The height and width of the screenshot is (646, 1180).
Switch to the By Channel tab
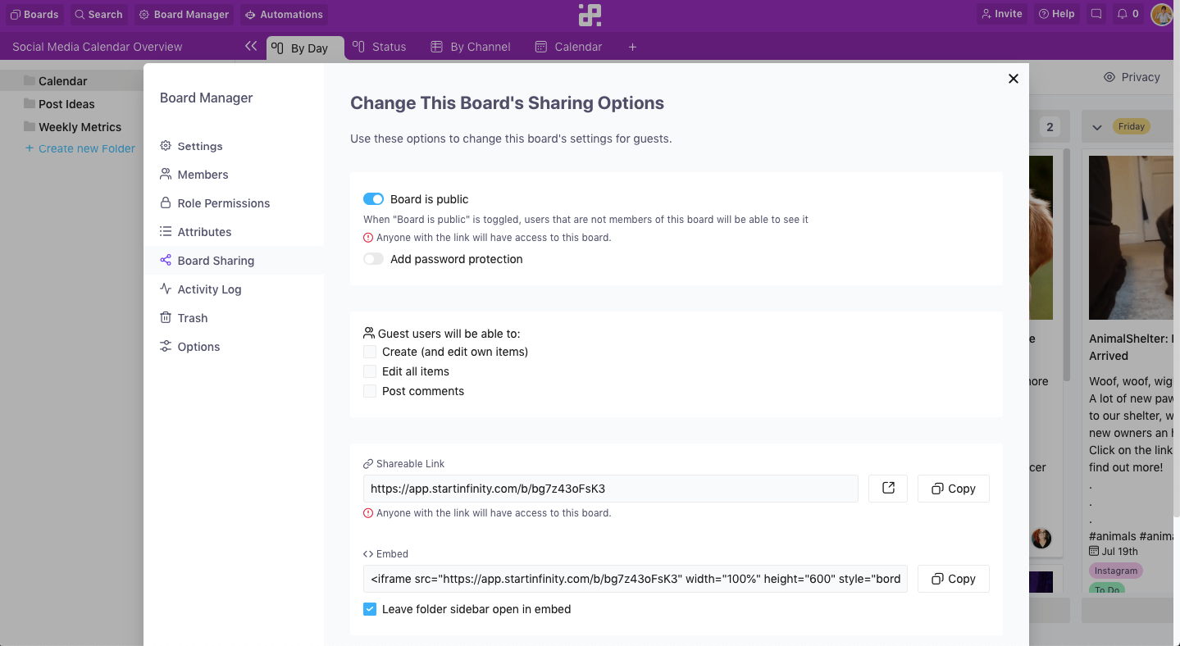pos(471,48)
